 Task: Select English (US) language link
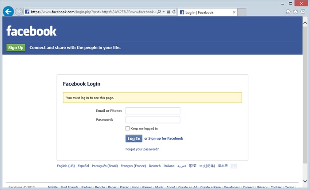tap(66, 166)
